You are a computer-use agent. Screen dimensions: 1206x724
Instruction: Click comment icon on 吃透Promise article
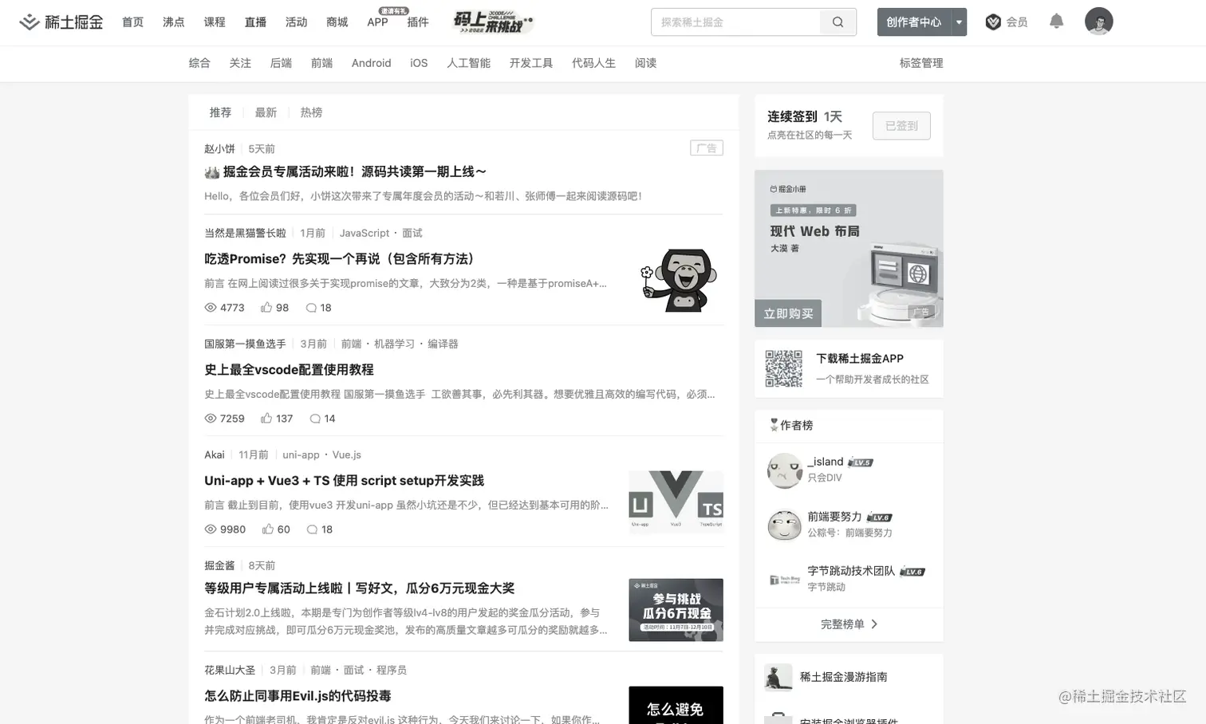pos(311,308)
